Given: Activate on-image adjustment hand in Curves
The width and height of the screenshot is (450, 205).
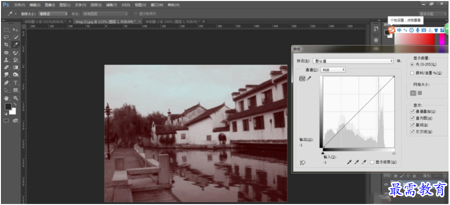Looking at the screenshot, I should pyautogui.click(x=302, y=163).
